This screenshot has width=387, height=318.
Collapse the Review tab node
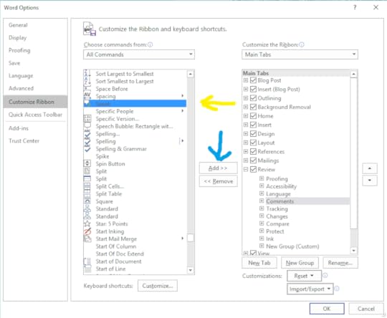pyautogui.click(x=246, y=169)
